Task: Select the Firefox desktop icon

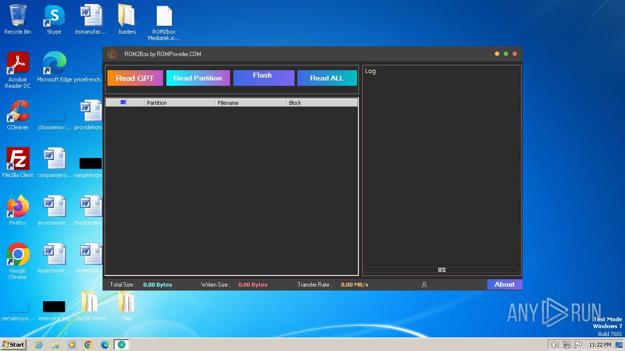Action: [x=18, y=211]
